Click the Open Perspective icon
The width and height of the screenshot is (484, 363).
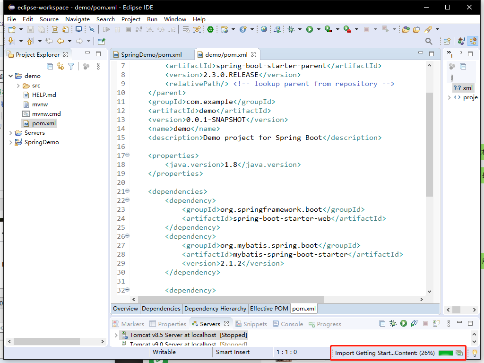(447, 41)
